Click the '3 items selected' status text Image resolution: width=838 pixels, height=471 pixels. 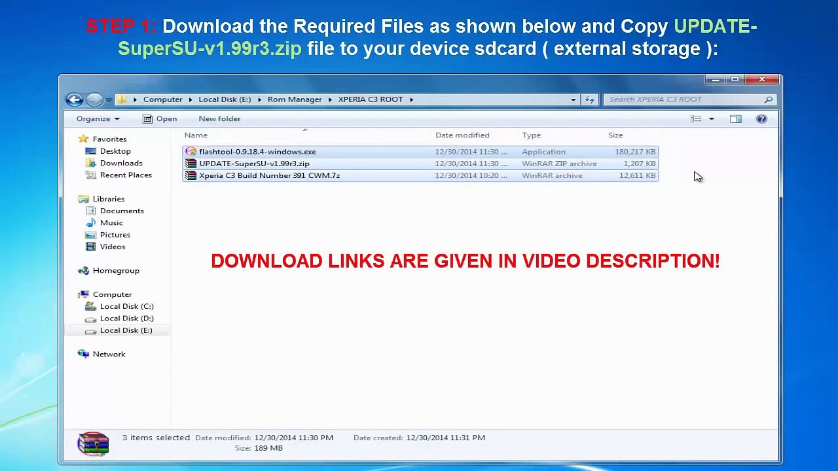(156, 438)
